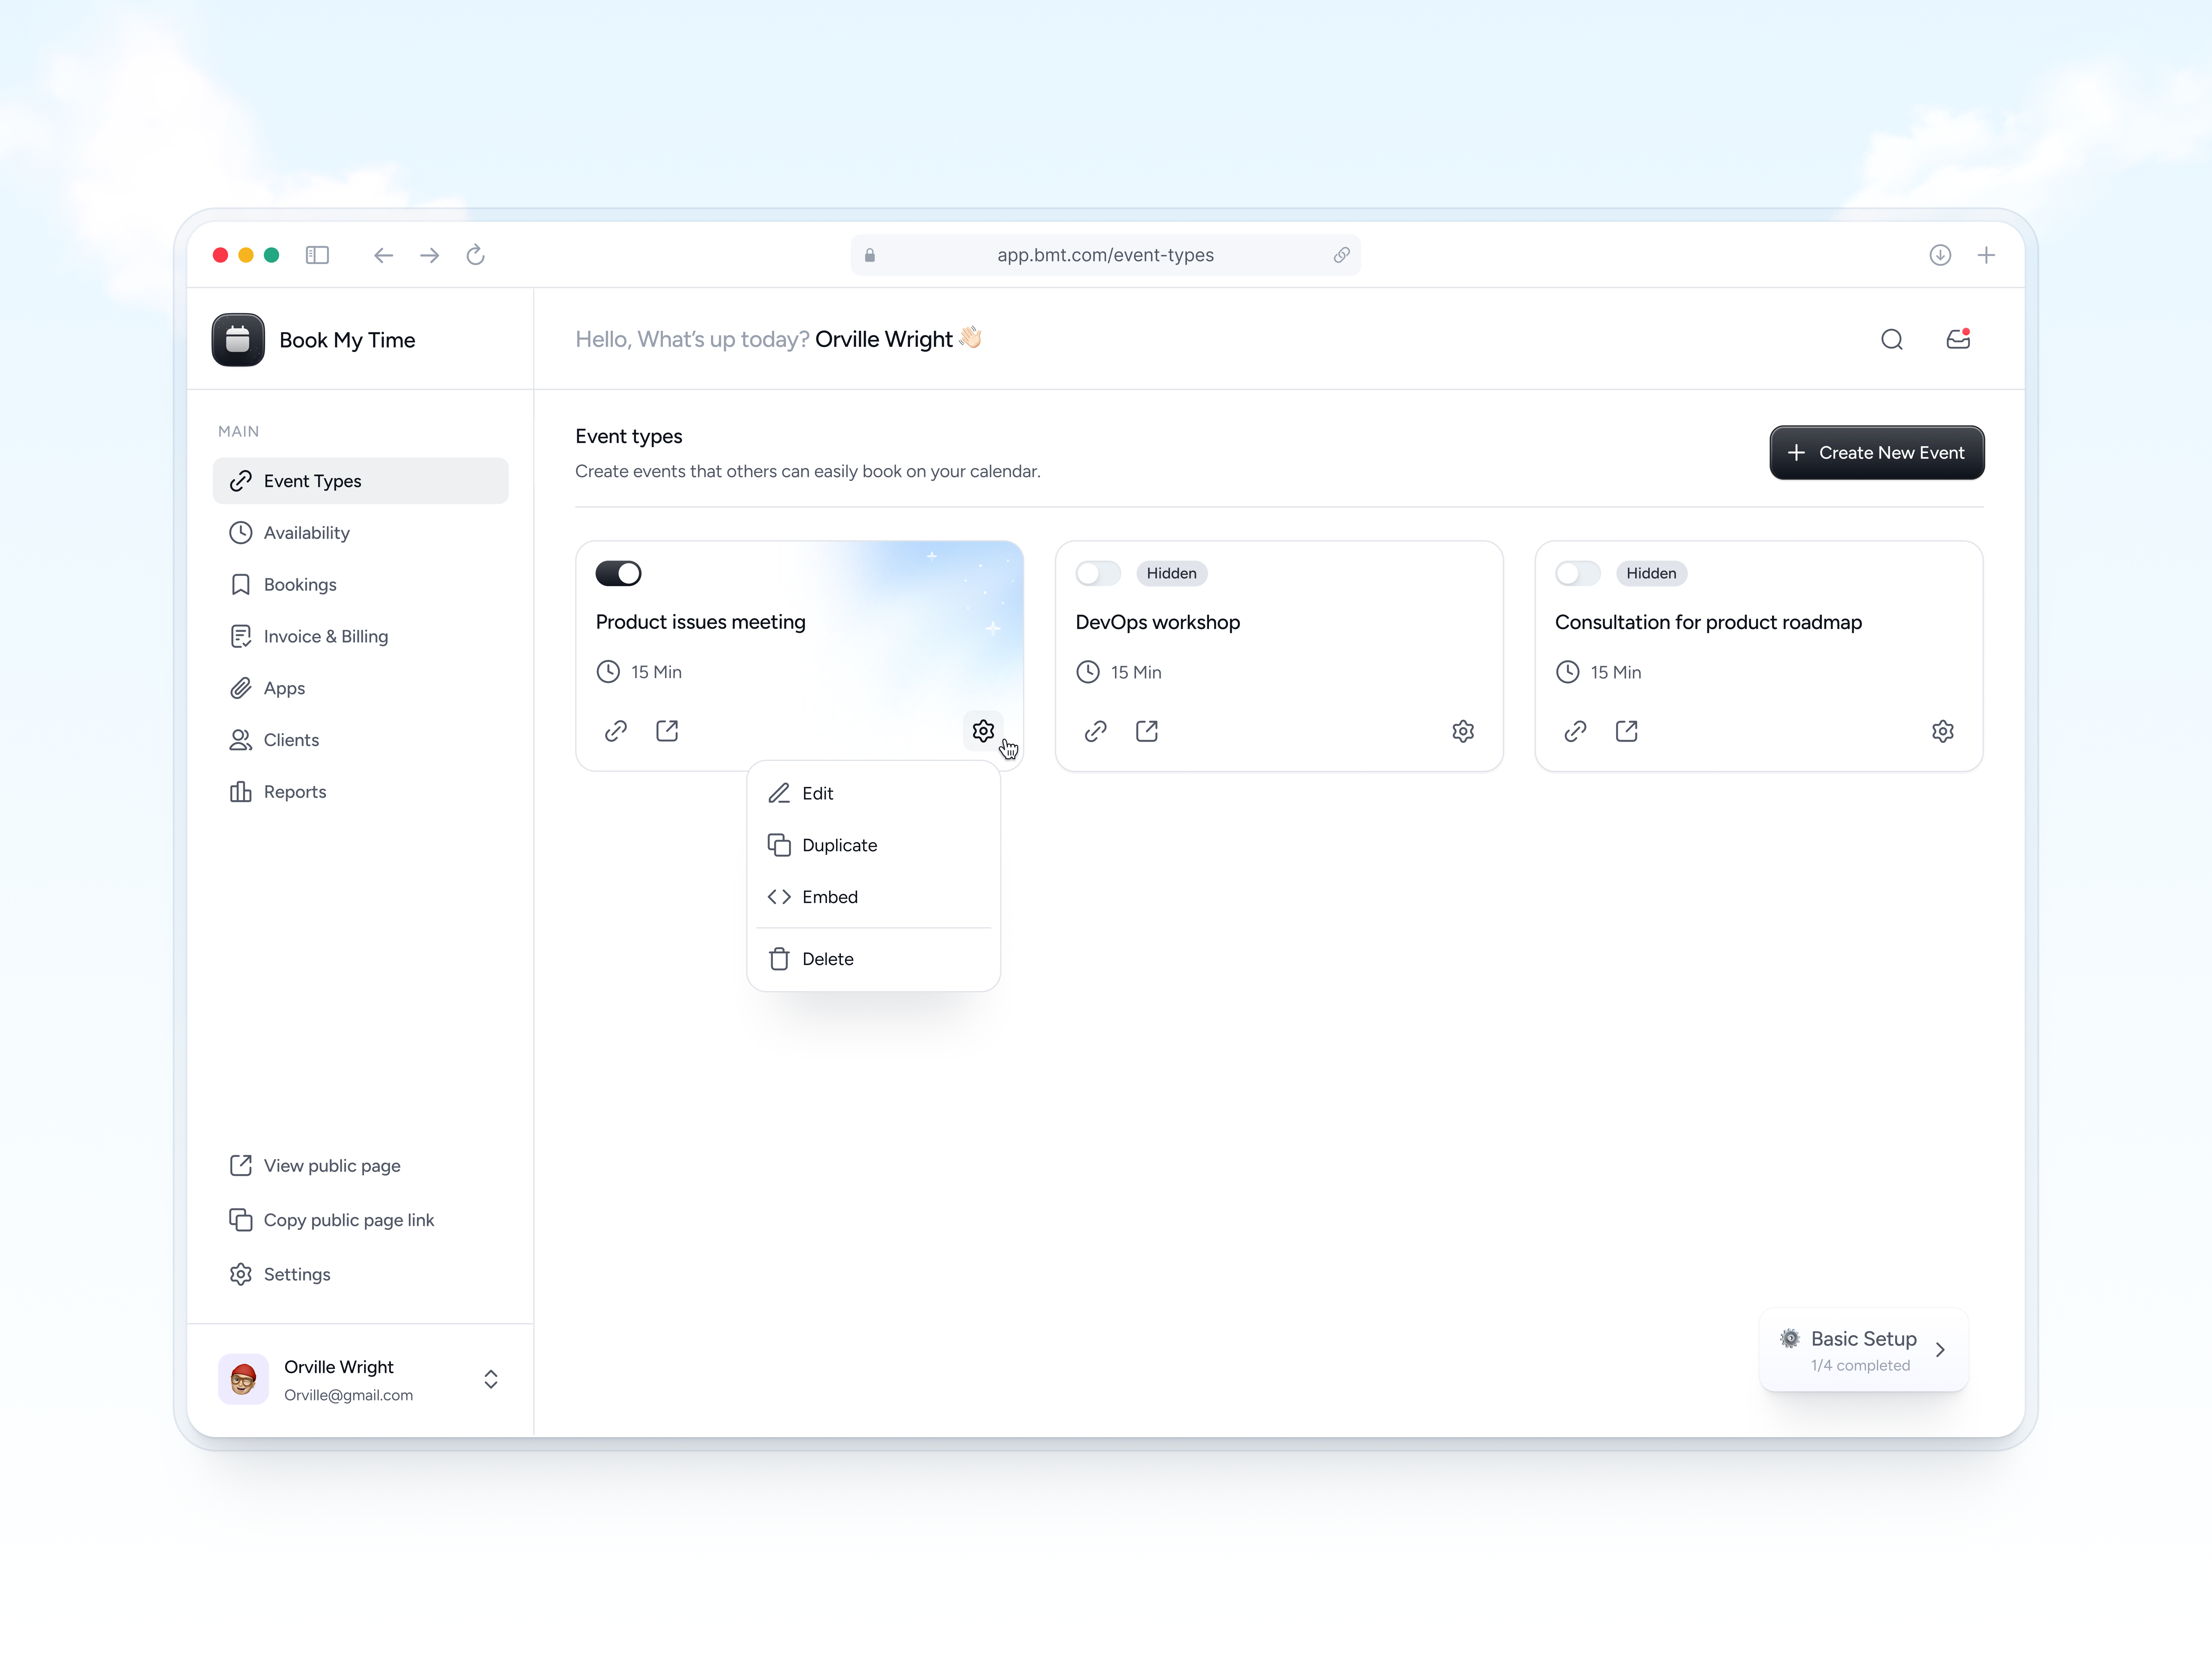The width and height of the screenshot is (2212, 1659).
Task: Enable the Consultation for product roadmap event
Action: pos(1577,573)
